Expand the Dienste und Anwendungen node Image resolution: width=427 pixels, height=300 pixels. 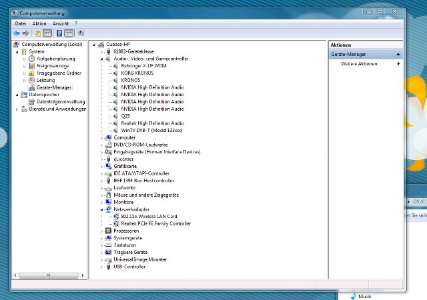point(17,109)
